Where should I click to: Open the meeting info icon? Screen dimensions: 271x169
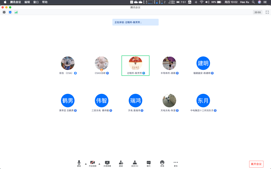click(4, 12)
